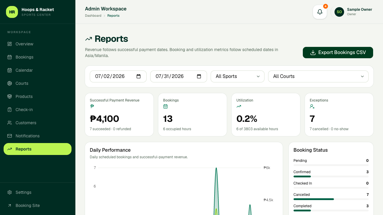This screenshot has width=383, height=215.
Task: Open the All Sports dropdown
Action: 238,76
